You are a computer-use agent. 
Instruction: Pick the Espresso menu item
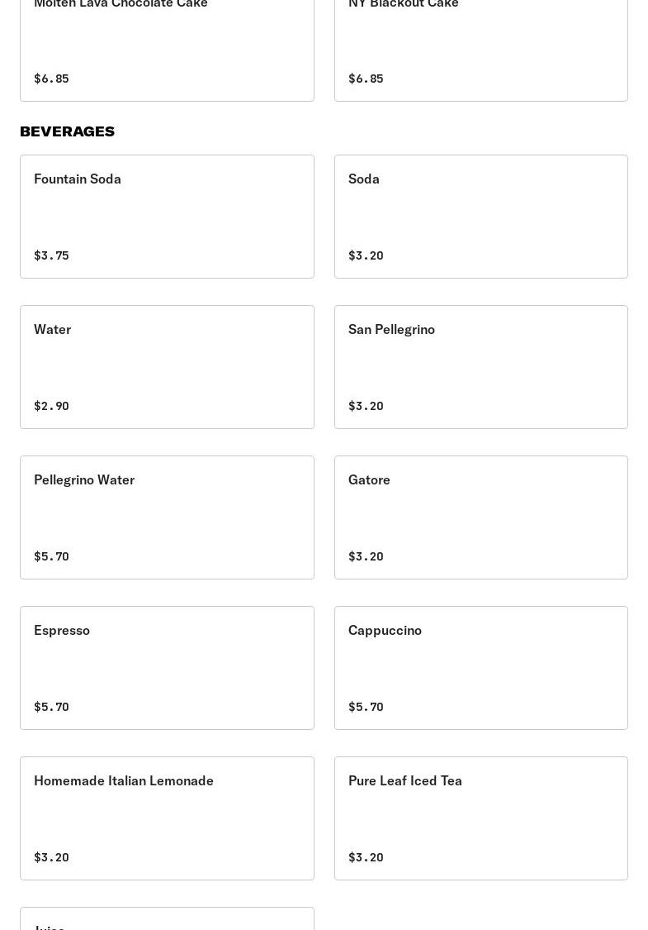click(x=167, y=667)
